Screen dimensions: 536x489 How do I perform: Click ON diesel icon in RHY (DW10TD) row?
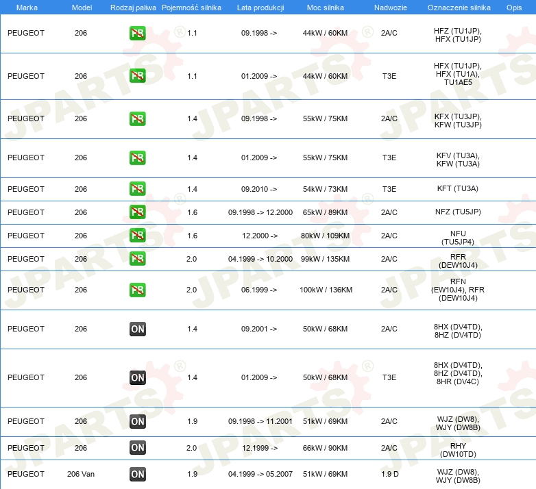[137, 448]
